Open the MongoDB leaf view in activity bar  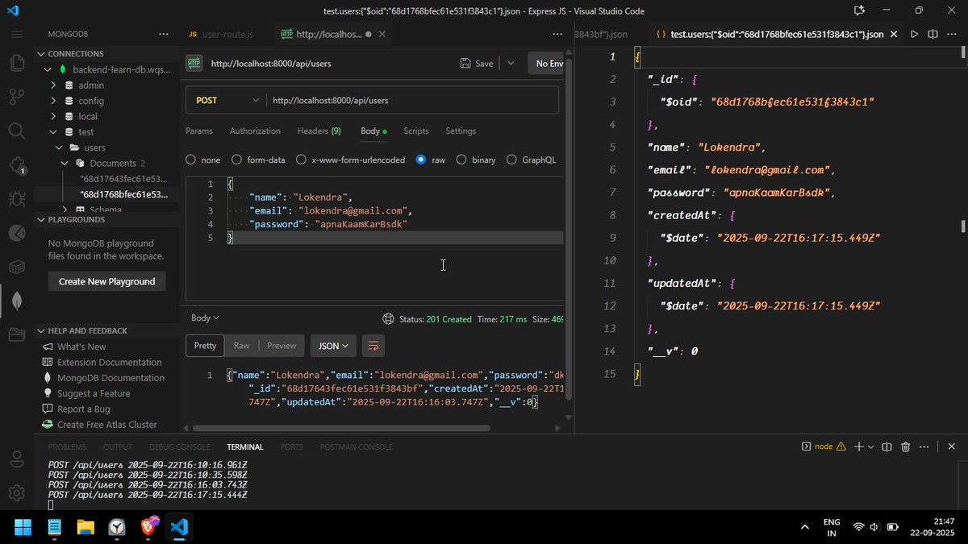17,301
